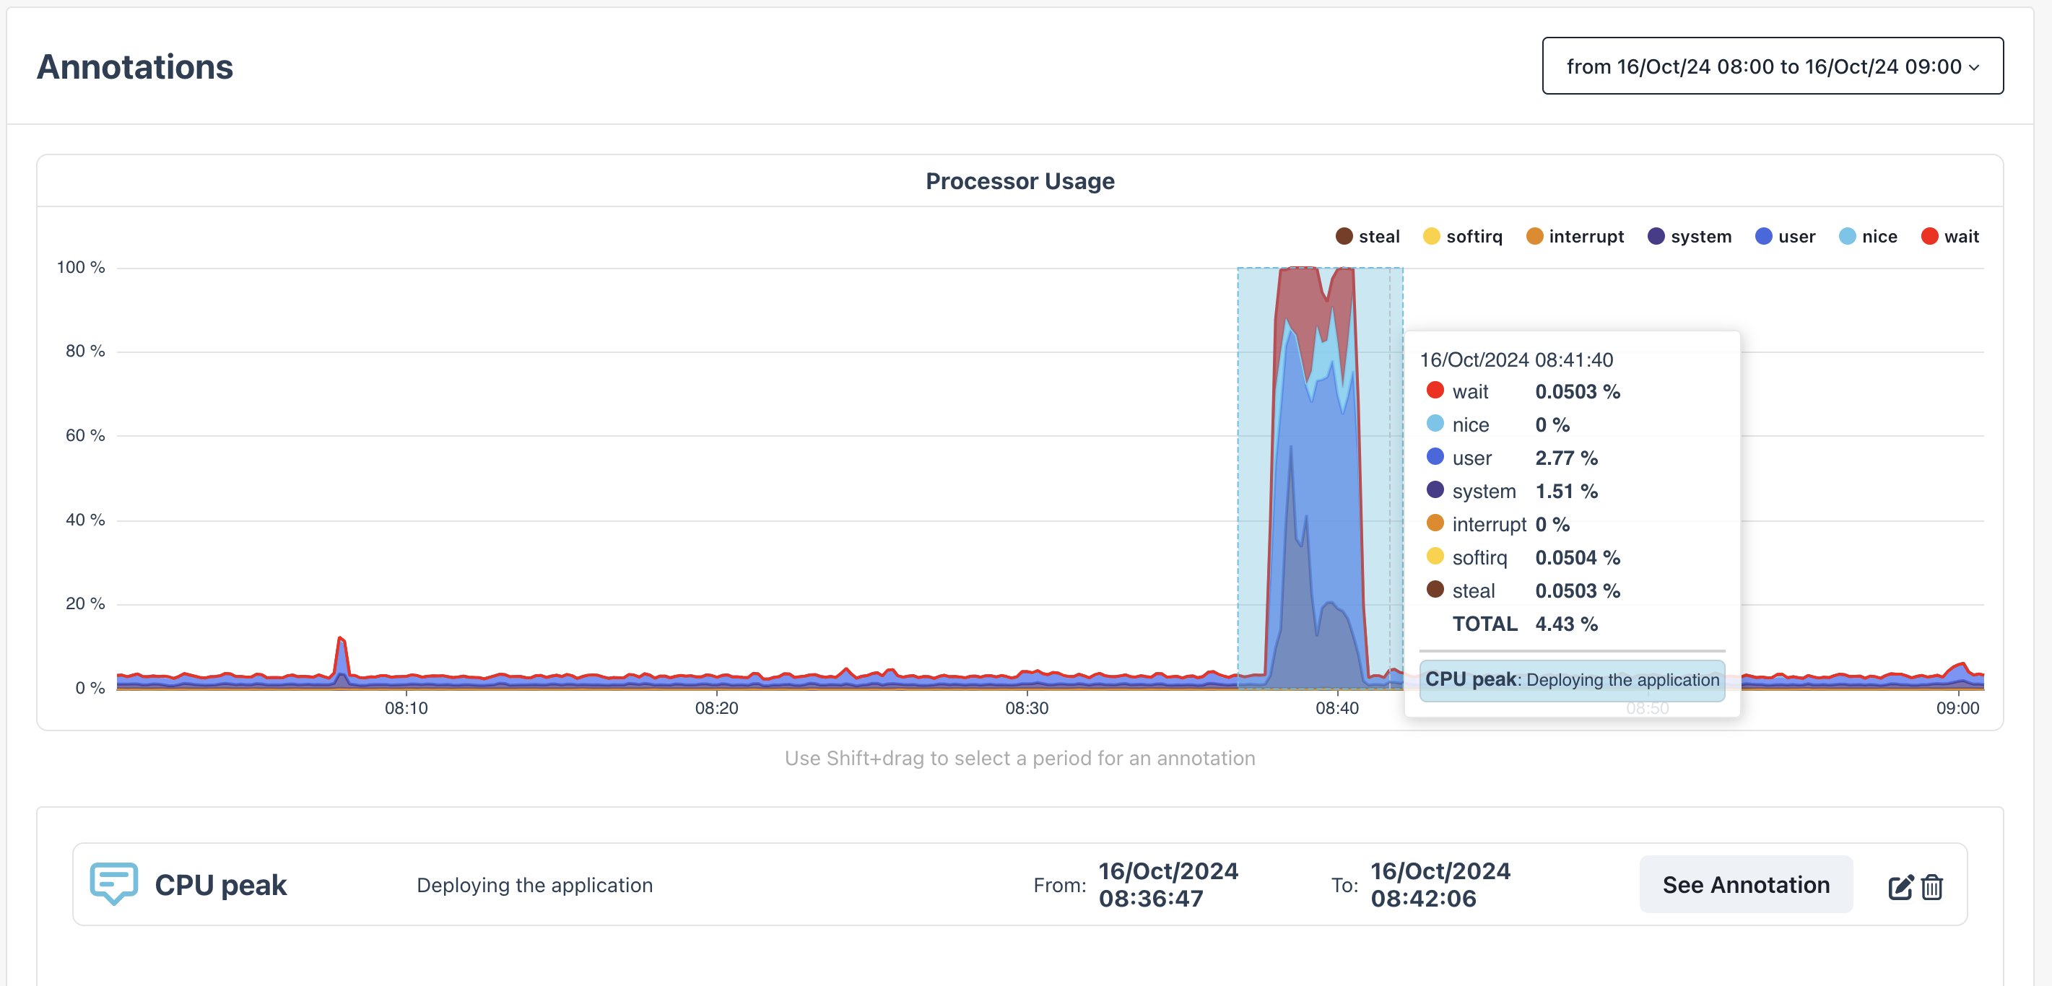Toggle the user series in legend

pos(1785,237)
